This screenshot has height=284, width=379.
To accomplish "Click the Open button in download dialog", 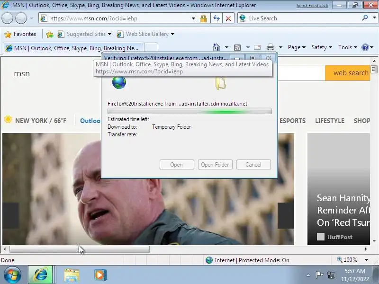I will (177, 164).
